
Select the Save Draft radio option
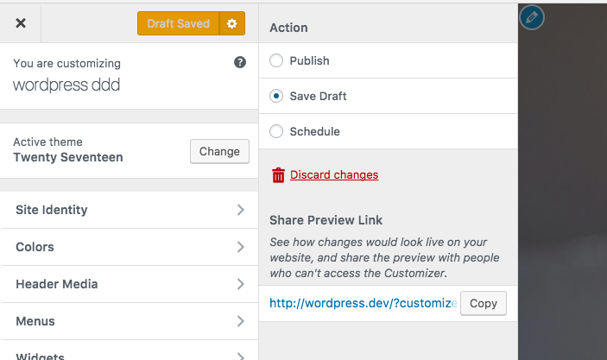pos(276,97)
